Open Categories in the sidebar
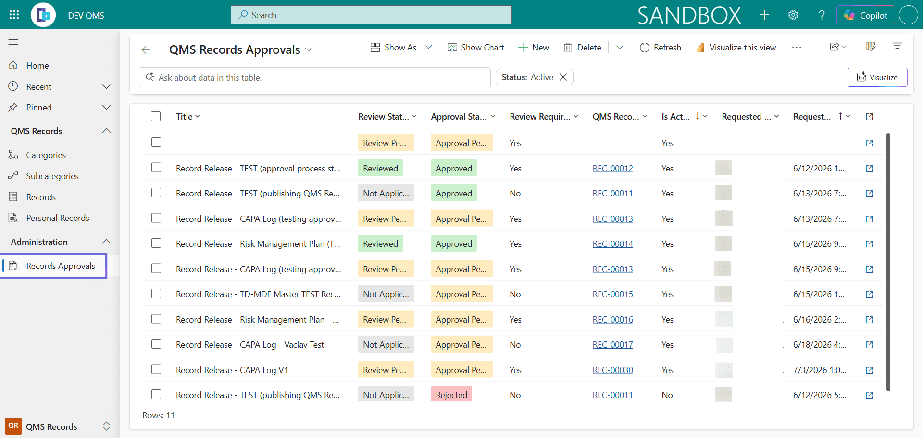This screenshot has width=923, height=438. click(x=46, y=155)
